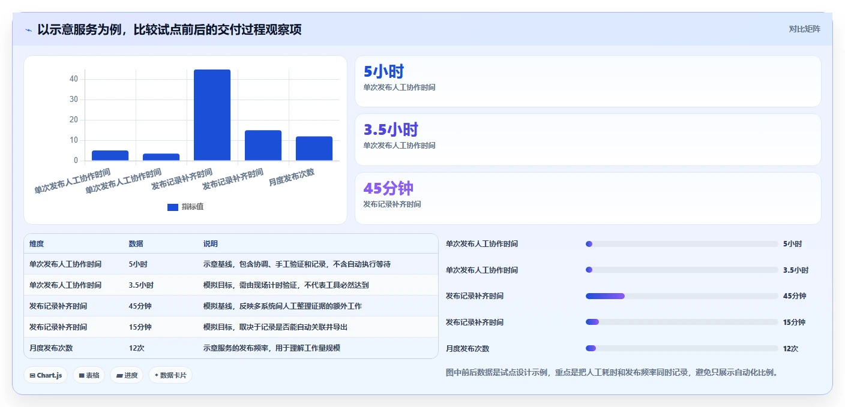
Task: Click the description 模拟基线，反映多系统间人工整理
Action: [x=283, y=306]
